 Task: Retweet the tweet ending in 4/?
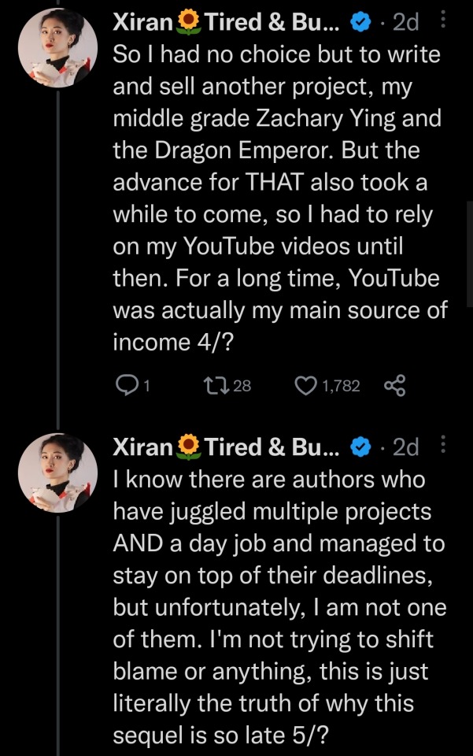click(x=214, y=384)
